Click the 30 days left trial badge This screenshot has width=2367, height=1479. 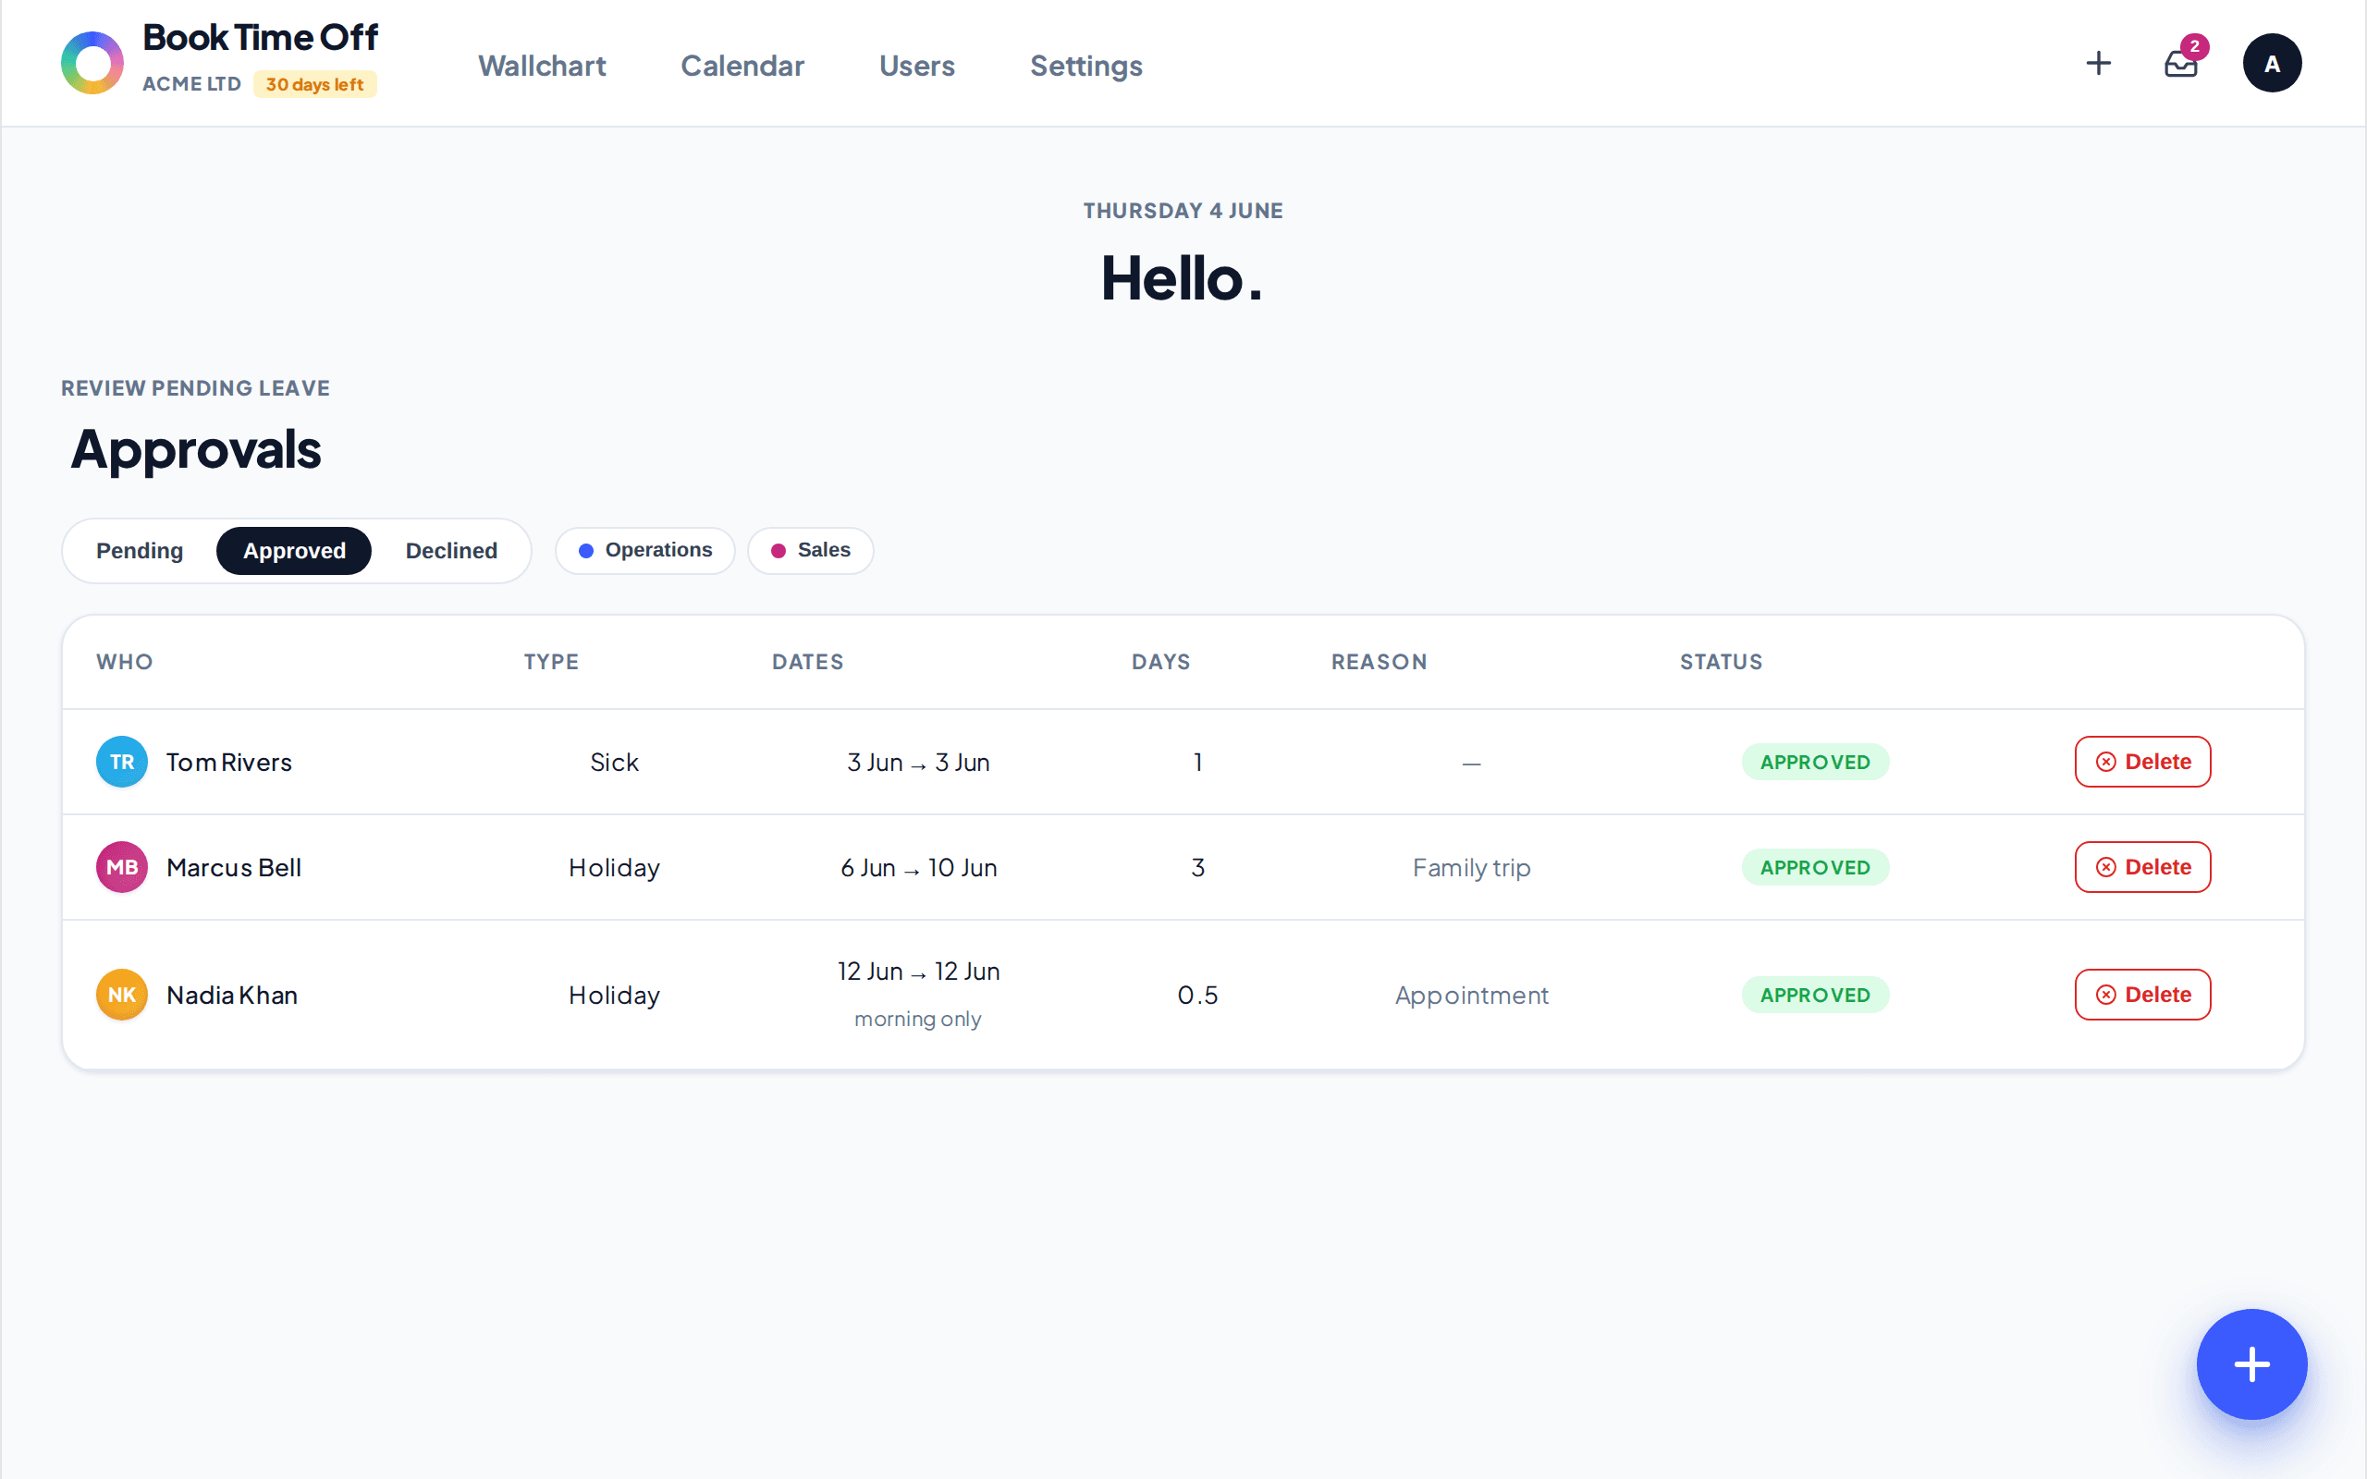click(315, 84)
